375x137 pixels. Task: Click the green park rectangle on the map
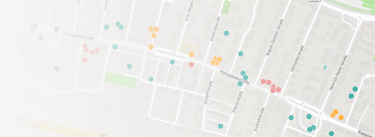121,80
